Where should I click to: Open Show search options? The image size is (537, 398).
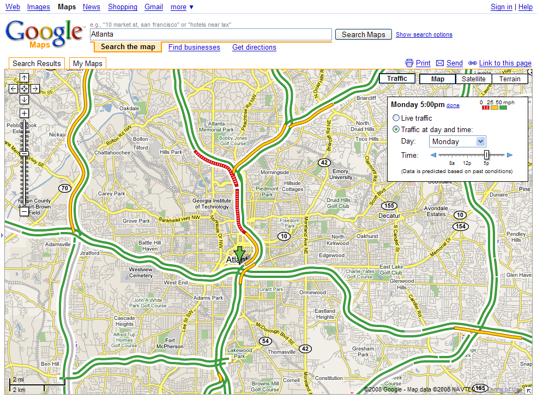[x=424, y=34]
